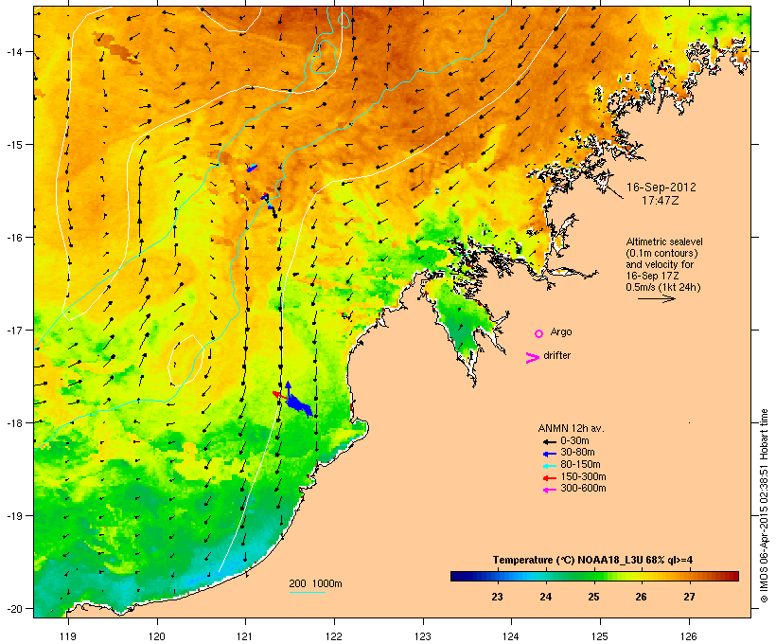Image resolution: width=776 pixels, height=644 pixels.
Task: Click the longitude axis label '126'
Action: point(689,636)
